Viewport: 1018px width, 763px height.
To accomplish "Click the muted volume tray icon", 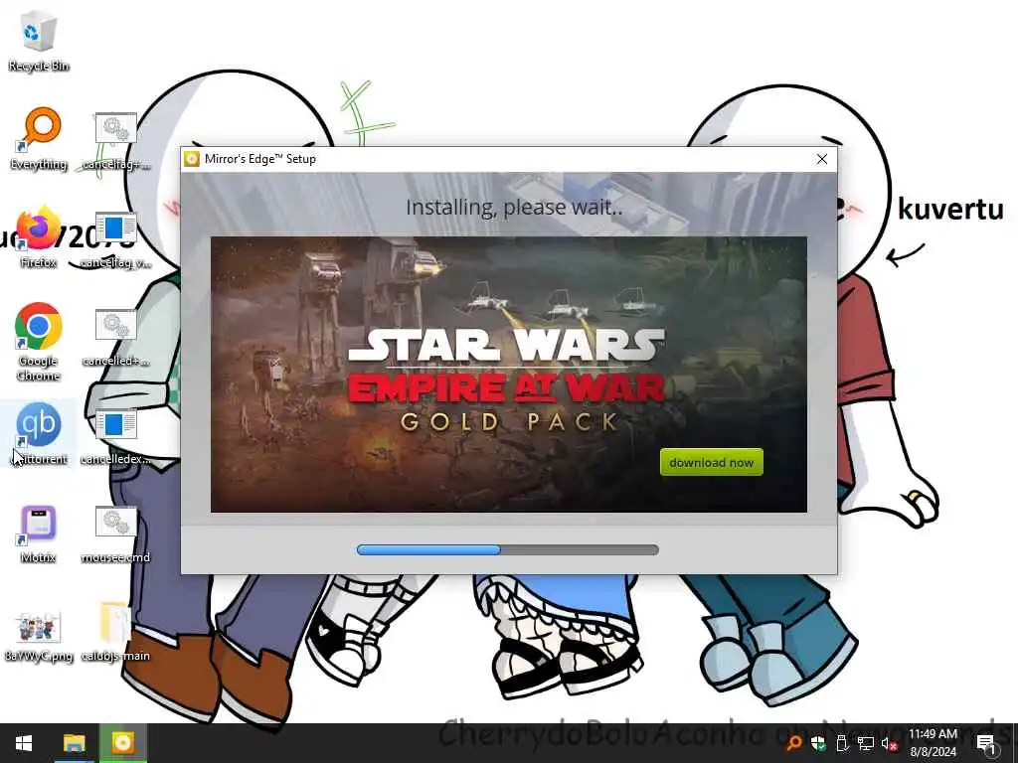I will [x=890, y=743].
